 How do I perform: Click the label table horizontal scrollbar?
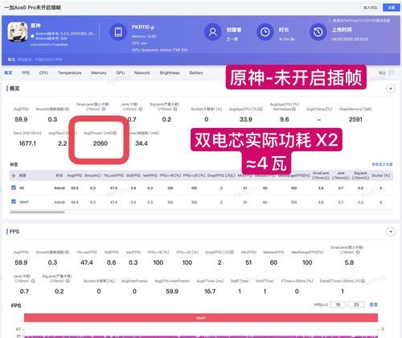click(37, 212)
